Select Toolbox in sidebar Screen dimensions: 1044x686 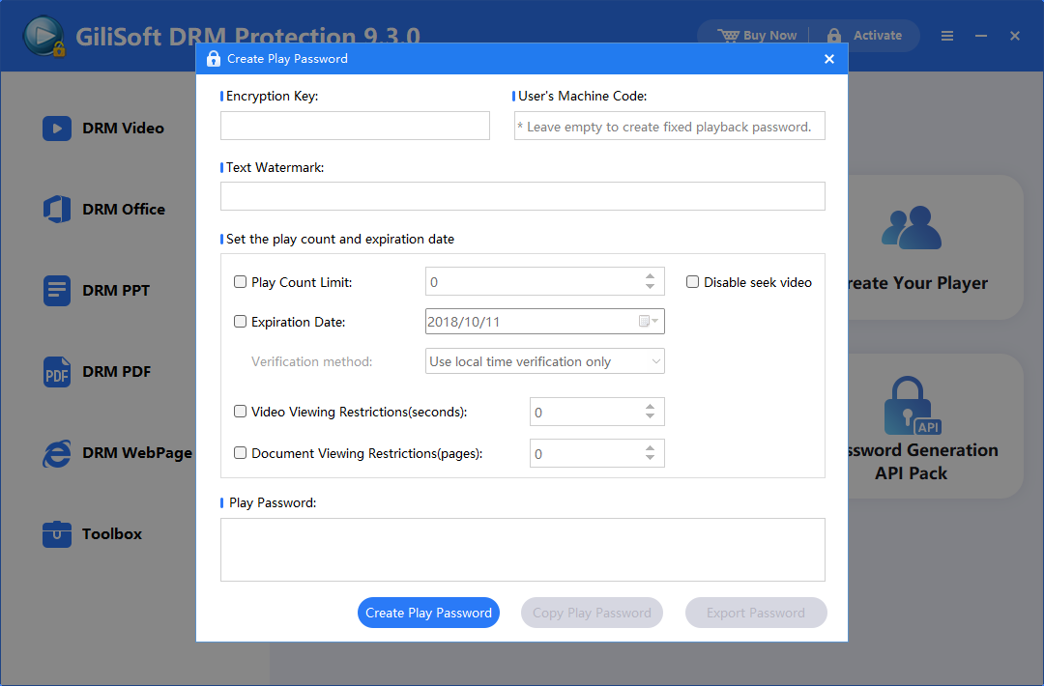click(112, 534)
